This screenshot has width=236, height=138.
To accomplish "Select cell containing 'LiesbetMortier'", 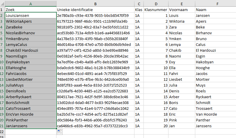I will click(31, 79).
